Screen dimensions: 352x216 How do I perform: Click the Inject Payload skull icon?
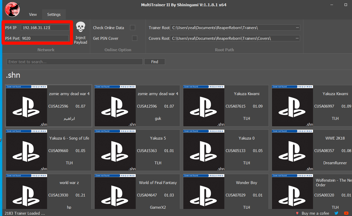pos(80,27)
